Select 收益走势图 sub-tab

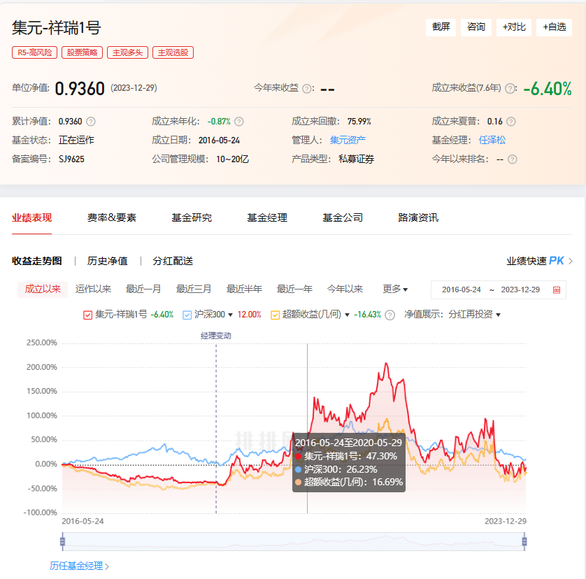(x=36, y=261)
